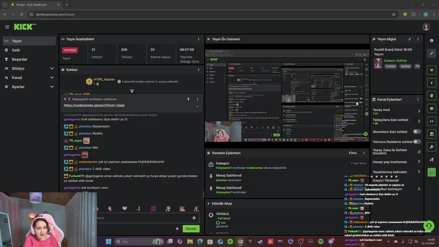Open Yapay Zeka ile Sohbet Denetimi external link

coord(419,152)
